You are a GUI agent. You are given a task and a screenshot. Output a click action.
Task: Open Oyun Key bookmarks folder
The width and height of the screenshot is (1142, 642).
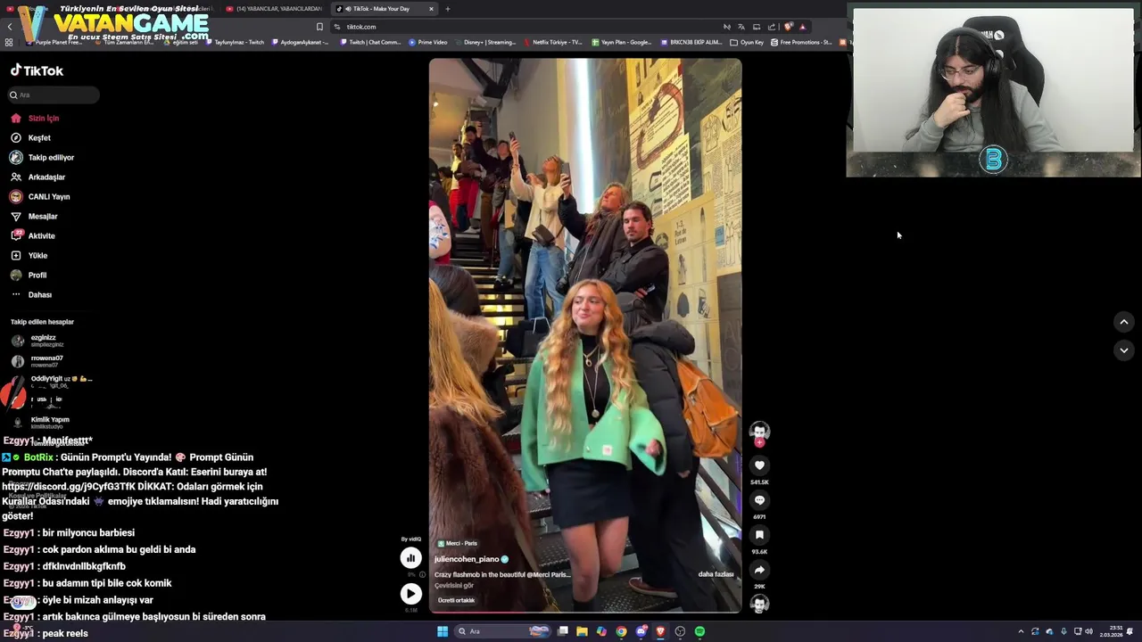point(747,42)
